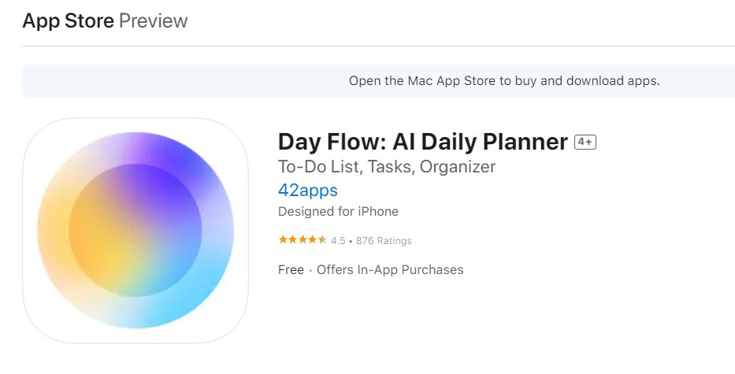Click the orange star rating icons
The height and width of the screenshot is (374, 735).
[x=303, y=240]
